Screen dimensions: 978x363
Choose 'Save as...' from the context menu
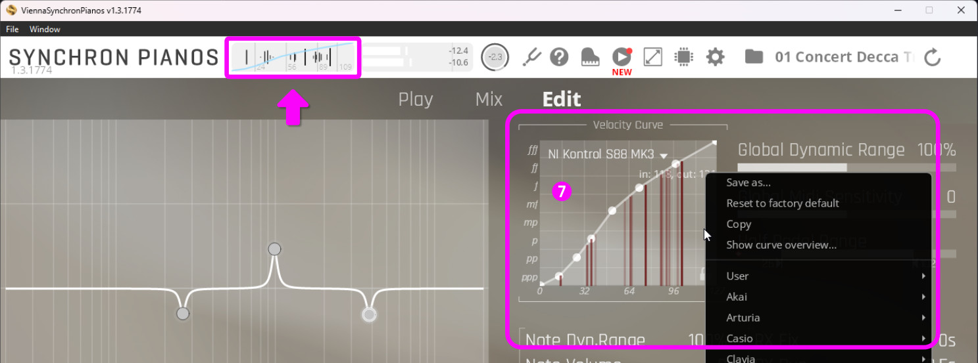point(748,182)
